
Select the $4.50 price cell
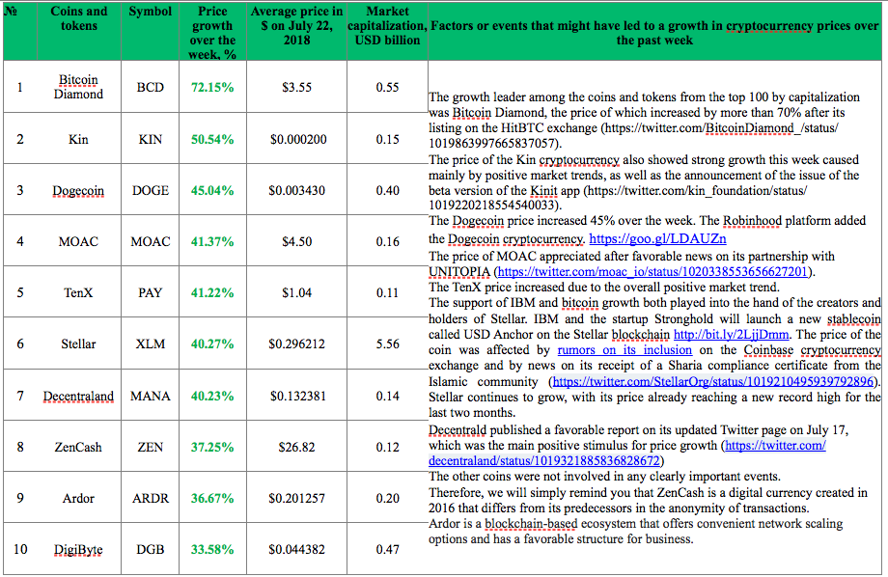[296, 240]
